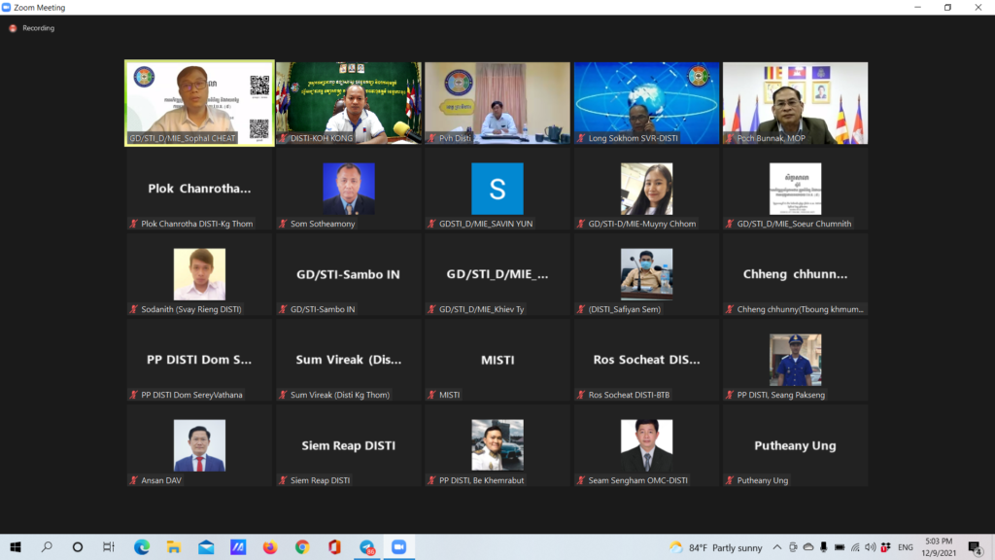Open File Explorer from the taskbar
The width and height of the screenshot is (995, 560).
coord(174,547)
